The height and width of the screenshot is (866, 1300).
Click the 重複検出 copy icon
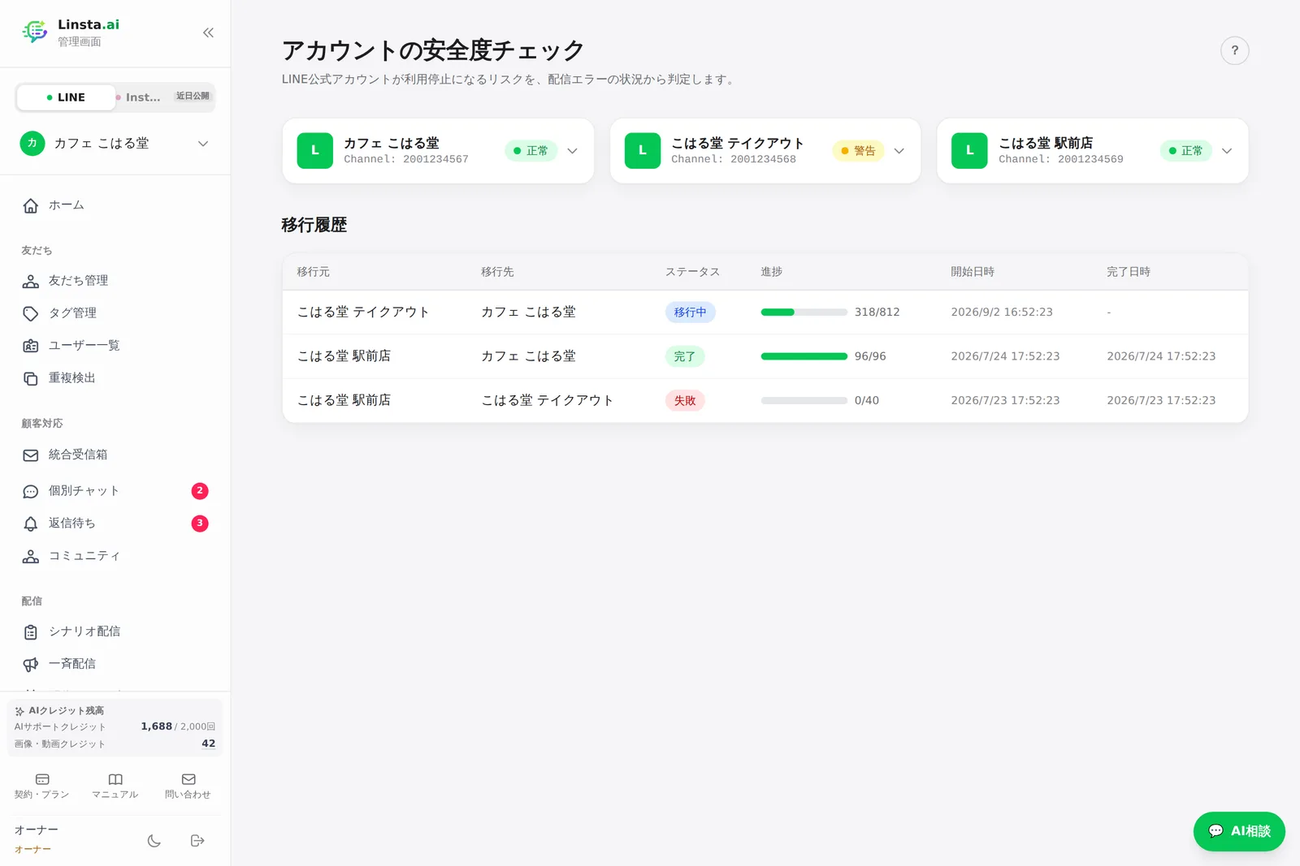click(31, 378)
